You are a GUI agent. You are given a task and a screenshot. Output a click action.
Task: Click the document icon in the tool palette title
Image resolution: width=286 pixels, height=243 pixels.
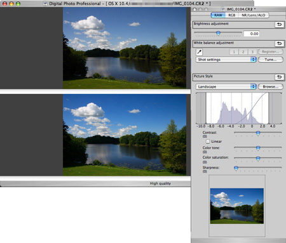223,10
